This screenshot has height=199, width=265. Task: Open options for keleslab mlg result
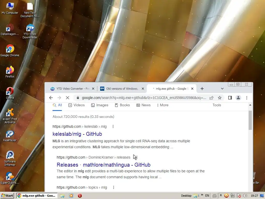tap(113, 126)
